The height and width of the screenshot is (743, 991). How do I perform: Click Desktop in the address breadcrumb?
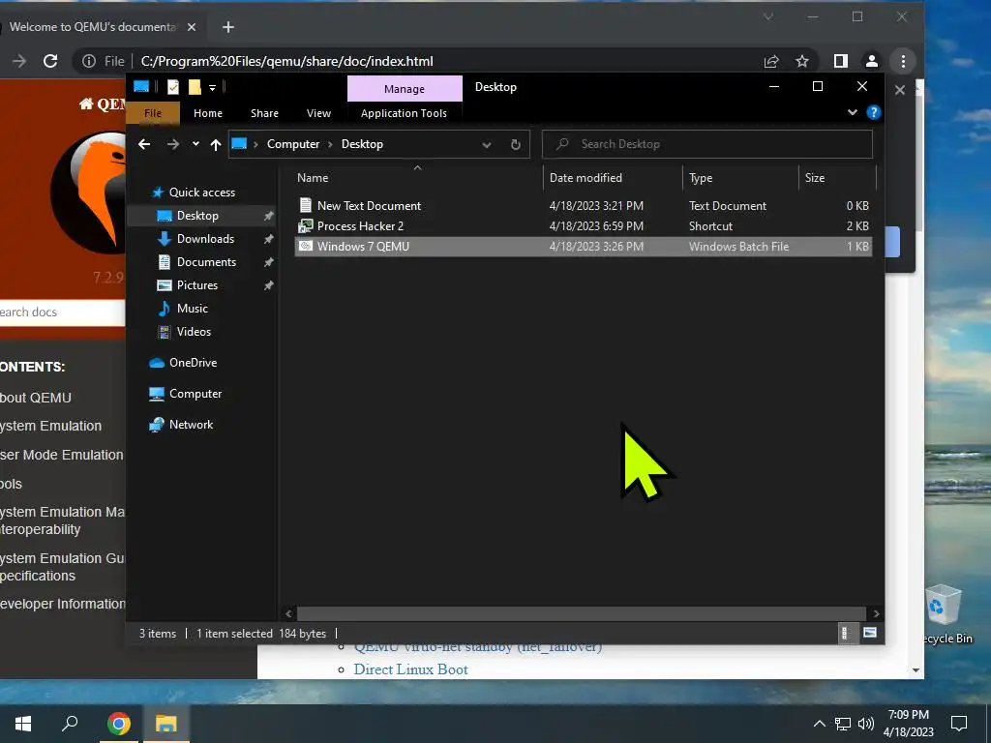(362, 144)
